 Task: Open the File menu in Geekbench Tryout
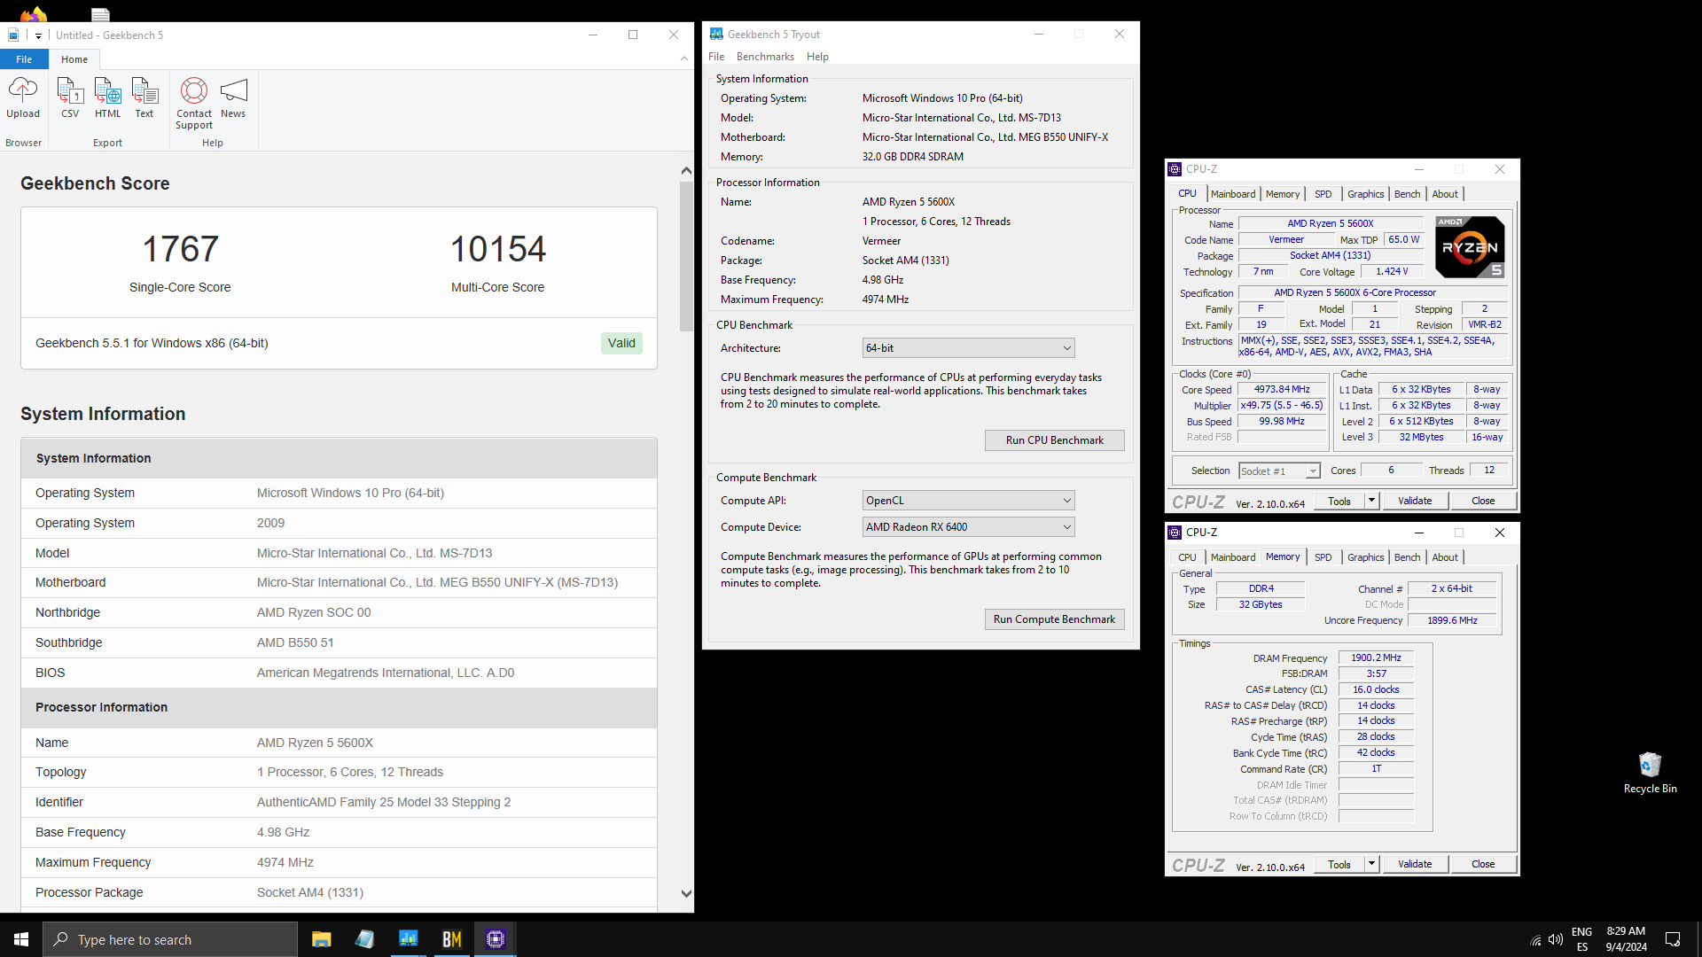pyautogui.click(x=716, y=57)
